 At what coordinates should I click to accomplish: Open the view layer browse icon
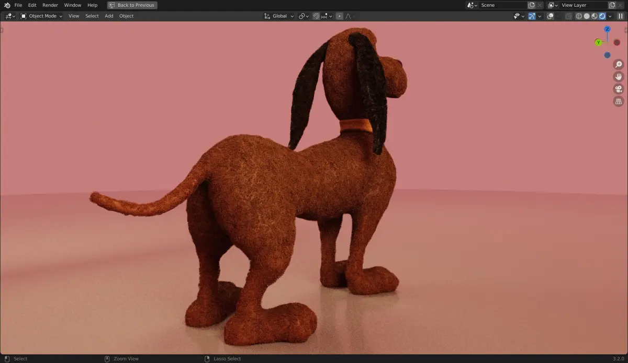pyautogui.click(x=553, y=5)
